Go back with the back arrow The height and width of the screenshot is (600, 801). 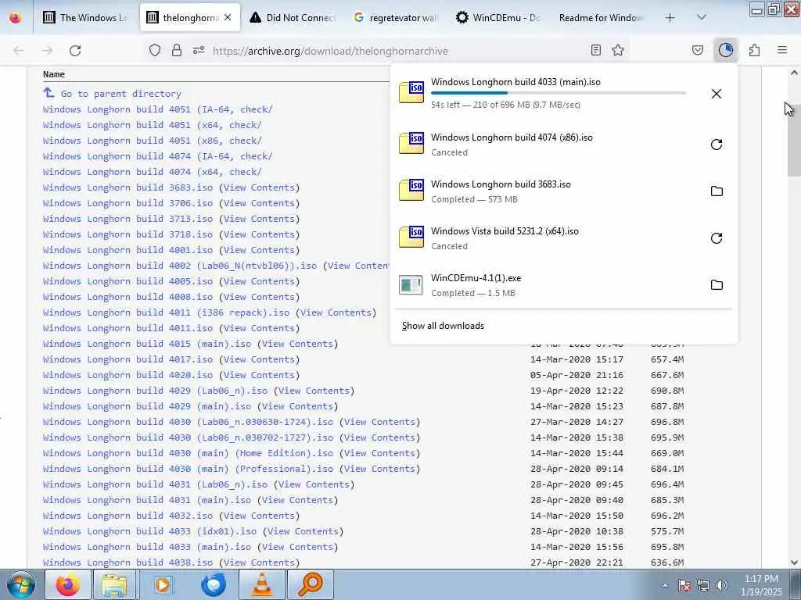coord(19,51)
